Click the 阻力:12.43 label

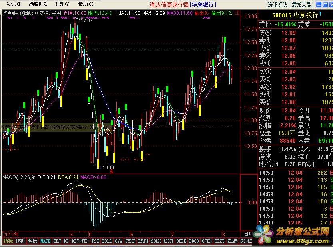click(100, 13)
